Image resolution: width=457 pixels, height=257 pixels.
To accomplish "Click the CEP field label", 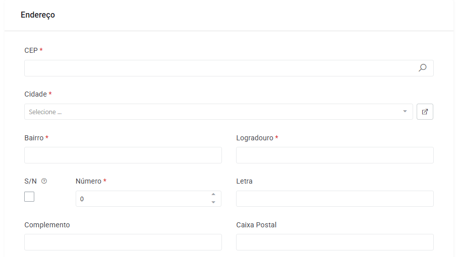I will tap(31, 51).
